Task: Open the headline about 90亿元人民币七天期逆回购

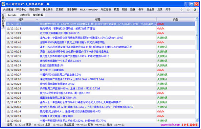Action: (80, 102)
